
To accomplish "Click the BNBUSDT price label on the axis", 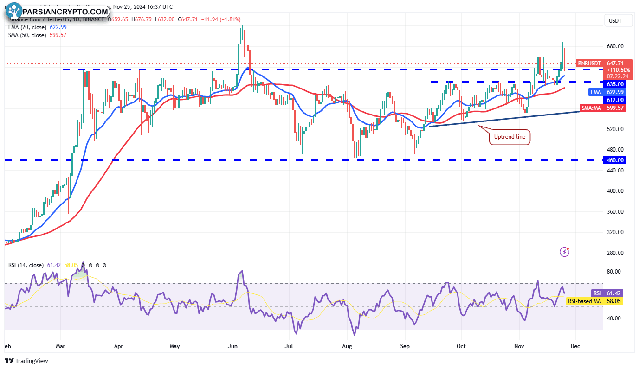I will click(x=589, y=63).
